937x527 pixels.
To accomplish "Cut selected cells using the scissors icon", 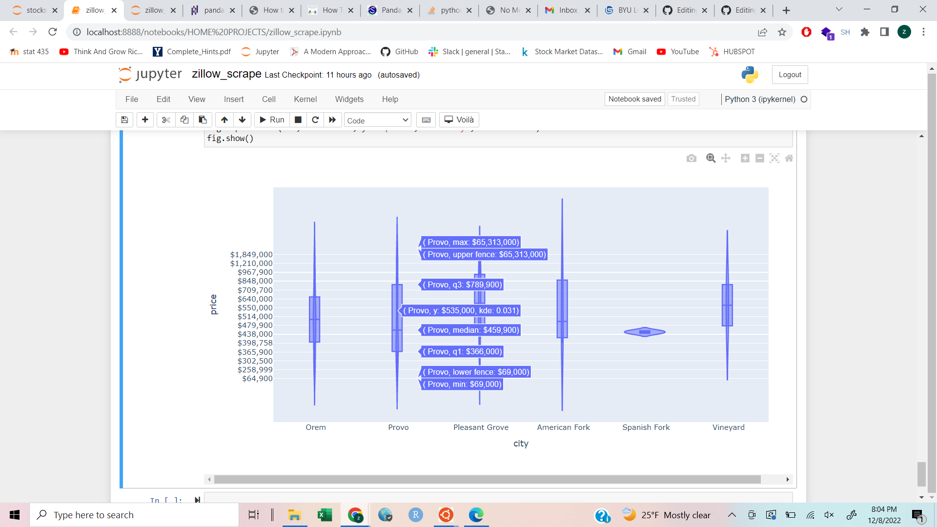I will [166, 120].
